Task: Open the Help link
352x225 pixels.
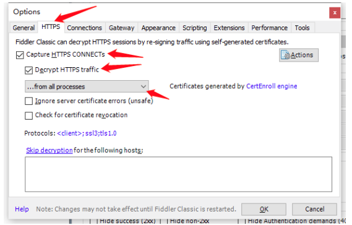Action: click(22, 209)
